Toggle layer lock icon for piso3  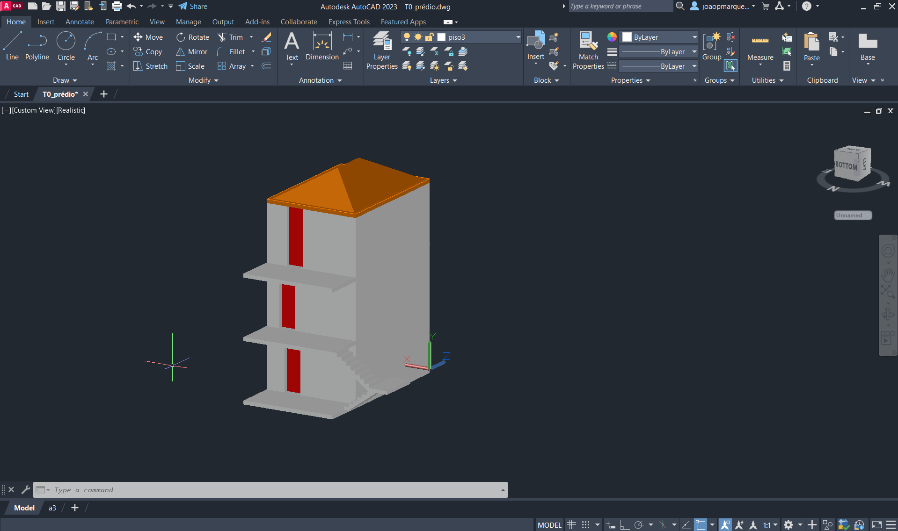pyautogui.click(x=429, y=37)
